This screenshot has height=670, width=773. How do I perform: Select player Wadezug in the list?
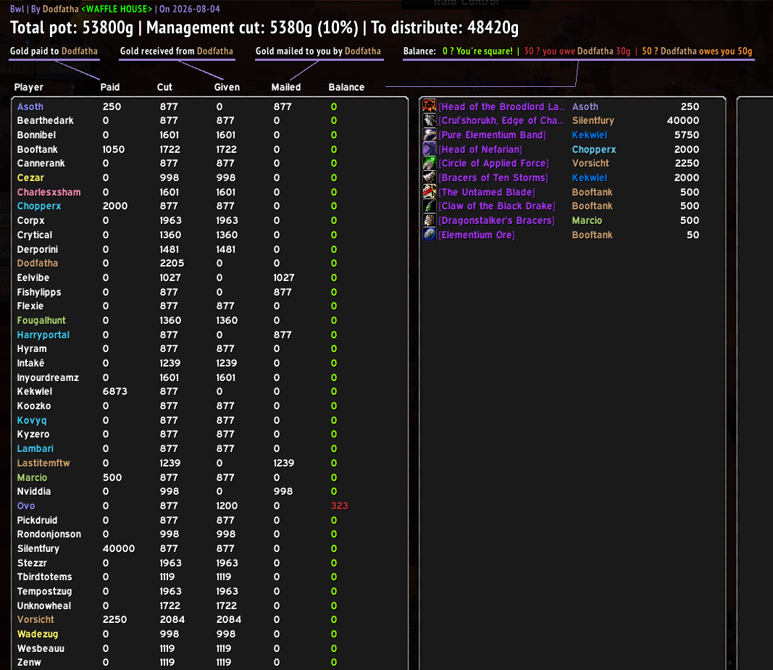click(x=38, y=634)
